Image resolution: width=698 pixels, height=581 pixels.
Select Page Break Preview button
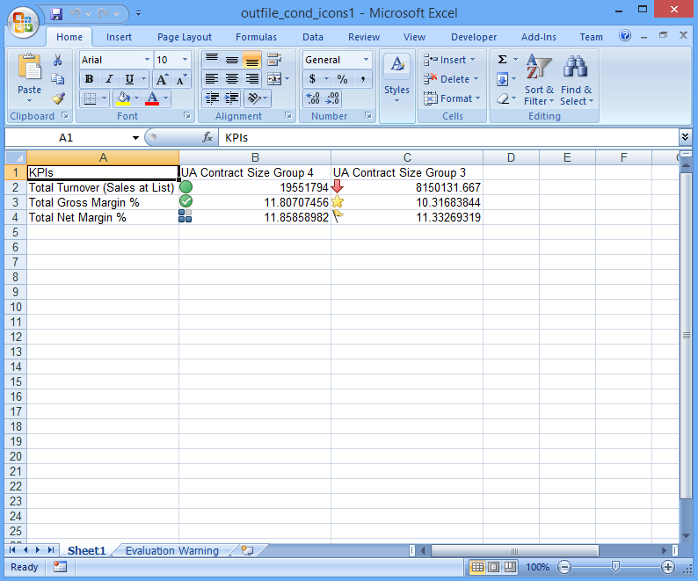pyautogui.click(x=510, y=567)
